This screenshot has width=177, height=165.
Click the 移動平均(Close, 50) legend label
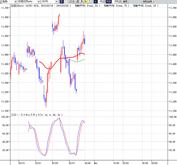click(x=87, y=6)
